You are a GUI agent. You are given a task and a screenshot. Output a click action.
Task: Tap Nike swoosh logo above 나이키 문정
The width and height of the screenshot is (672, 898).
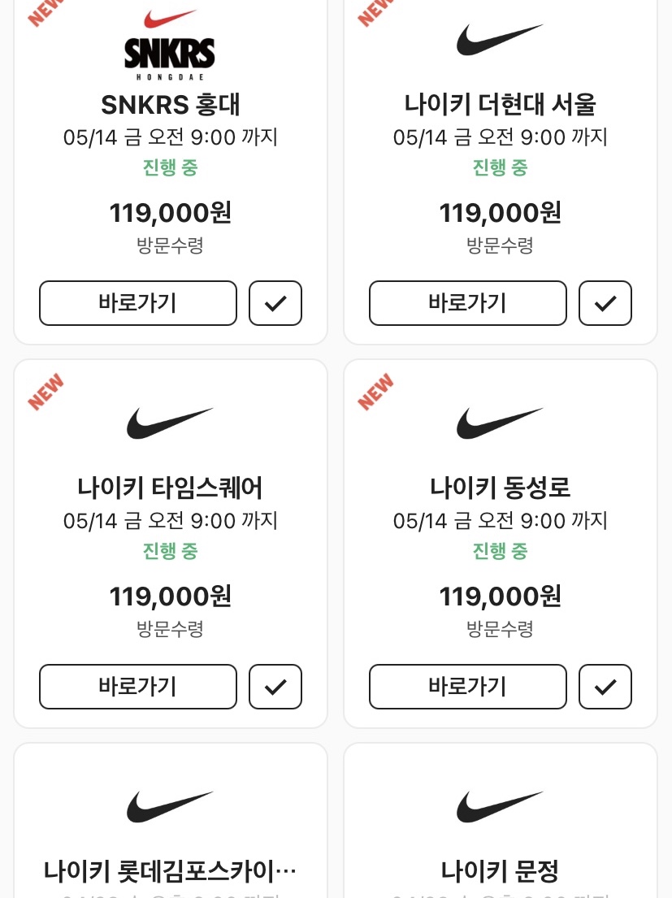(x=499, y=806)
